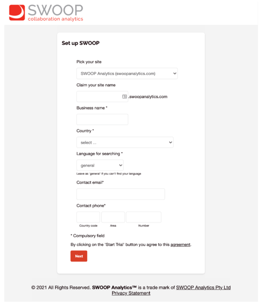Click the Contact email input field
263x306 pixels.
120,194
